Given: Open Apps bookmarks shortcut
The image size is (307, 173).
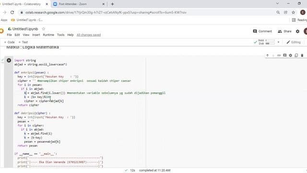Looking at the screenshot, I should click(4, 20).
